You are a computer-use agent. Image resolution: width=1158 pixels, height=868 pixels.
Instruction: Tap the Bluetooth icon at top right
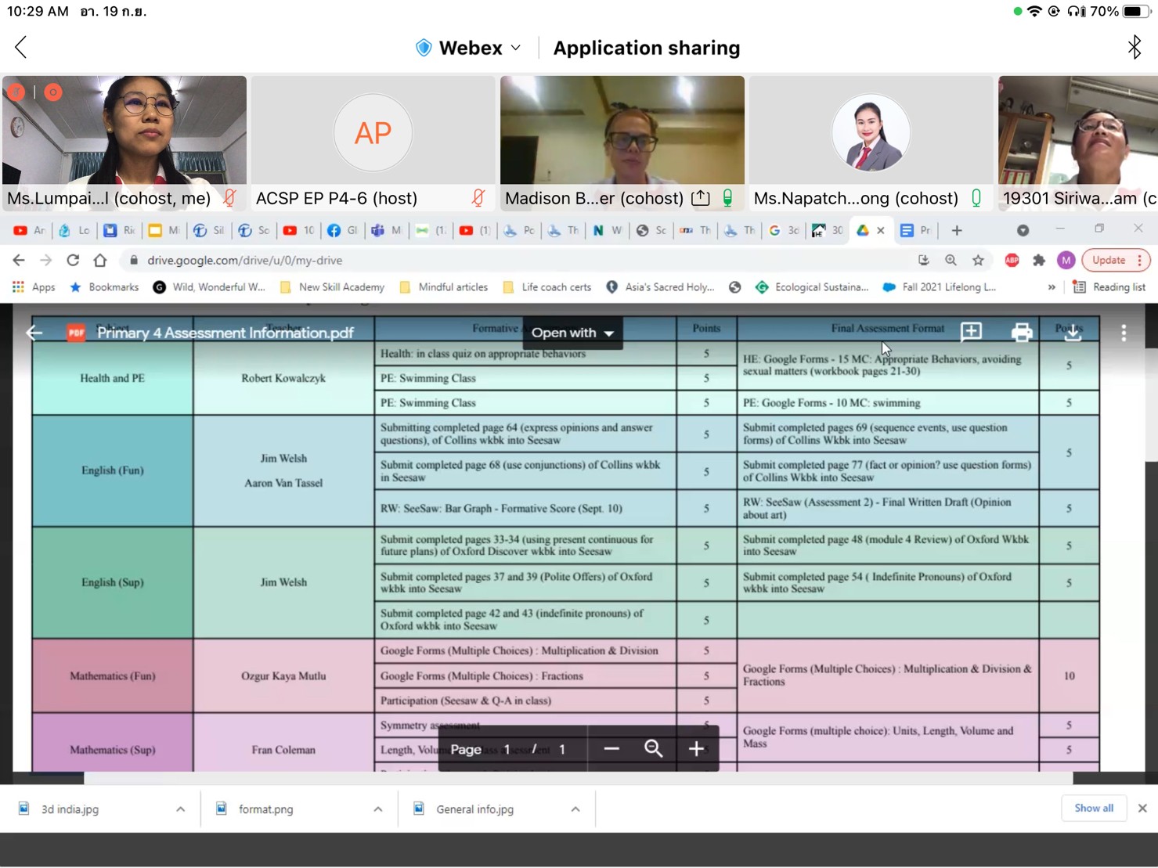pos(1134,48)
